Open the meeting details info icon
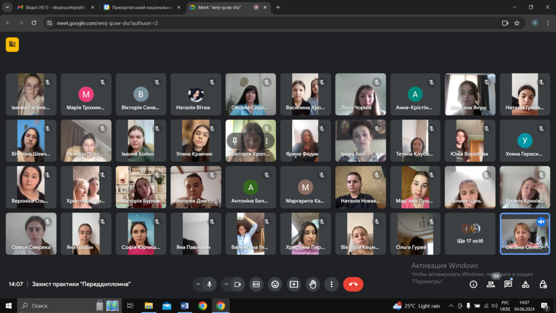The width and height of the screenshot is (556, 313). tap(473, 284)
